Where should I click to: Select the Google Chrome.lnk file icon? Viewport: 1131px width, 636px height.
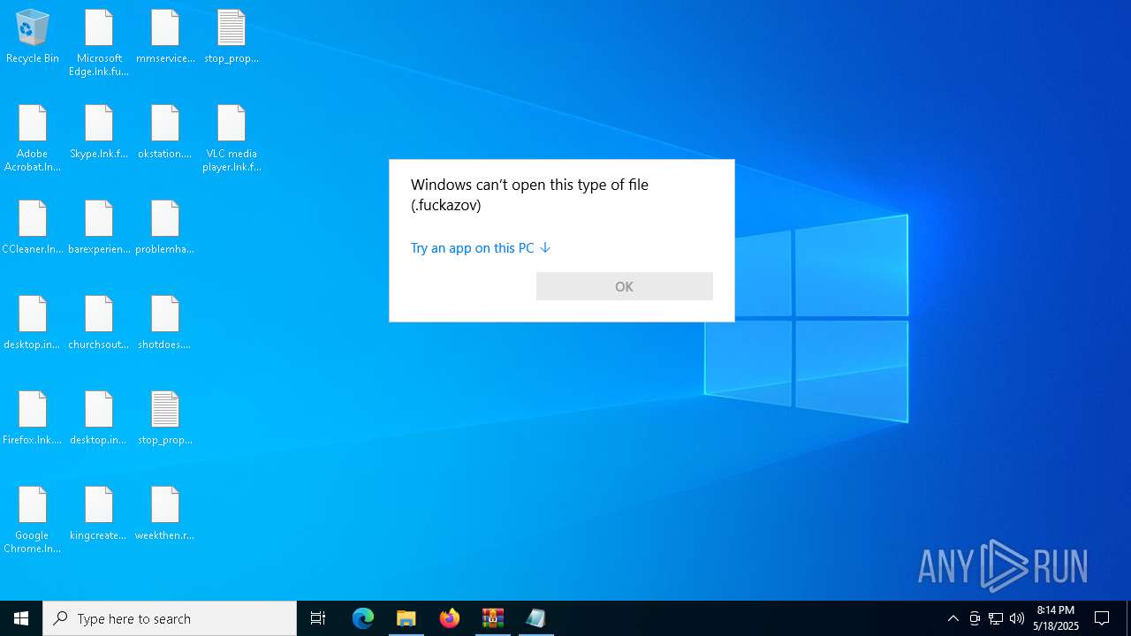tap(33, 520)
